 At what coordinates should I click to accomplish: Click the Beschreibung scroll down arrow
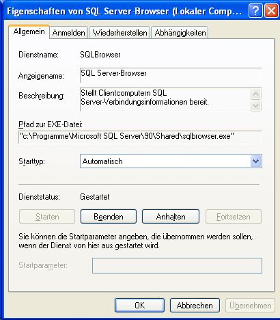coord(256,105)
